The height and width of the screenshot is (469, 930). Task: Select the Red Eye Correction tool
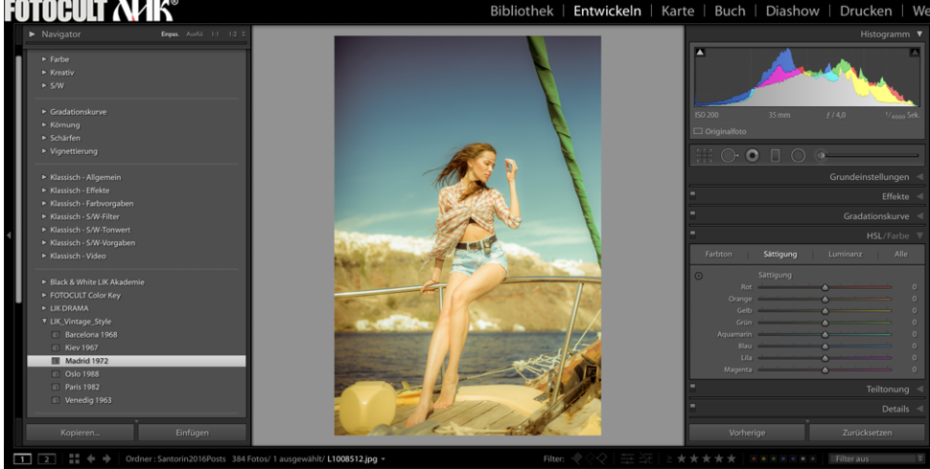click(752, 156)
